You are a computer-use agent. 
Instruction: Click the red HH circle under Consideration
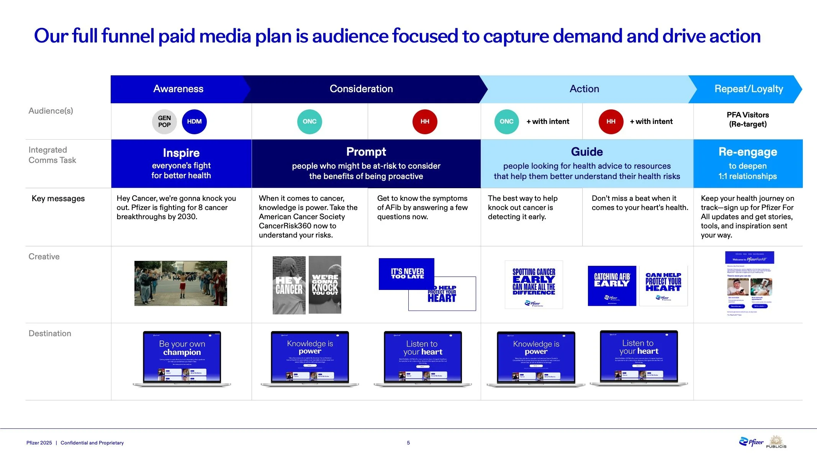click(x=425, y=122)
